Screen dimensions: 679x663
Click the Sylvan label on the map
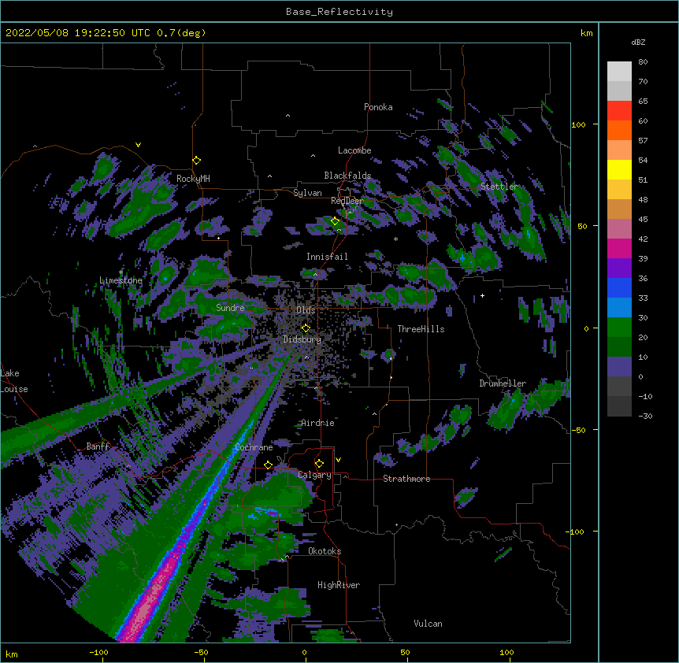pos(307,193)
